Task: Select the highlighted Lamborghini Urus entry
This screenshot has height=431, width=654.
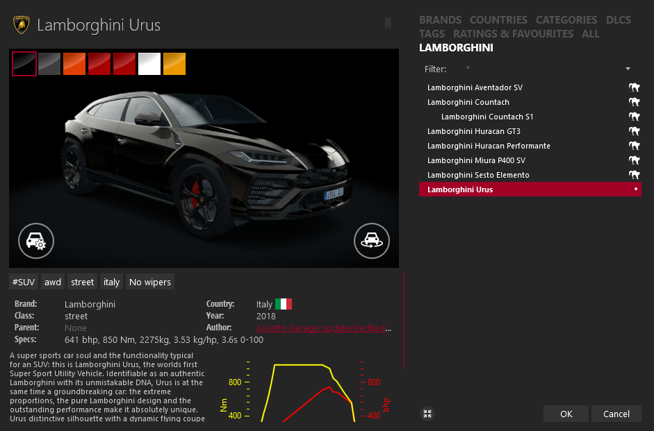Action: [530, 189]
